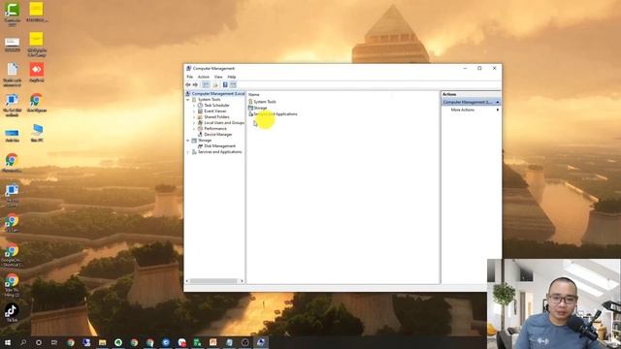Select Services and Applications in the tree
The width and height of the screenshot is (621, 349).
click(219, 152)
